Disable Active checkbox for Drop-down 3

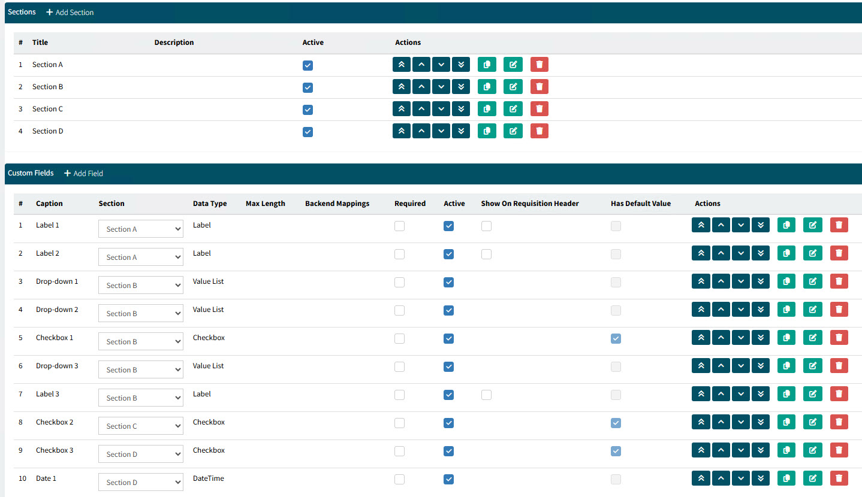448,366
